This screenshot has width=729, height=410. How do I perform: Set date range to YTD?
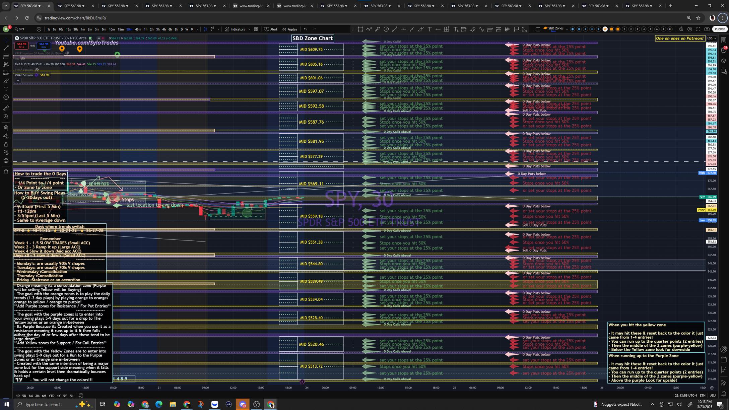point(51,396)
